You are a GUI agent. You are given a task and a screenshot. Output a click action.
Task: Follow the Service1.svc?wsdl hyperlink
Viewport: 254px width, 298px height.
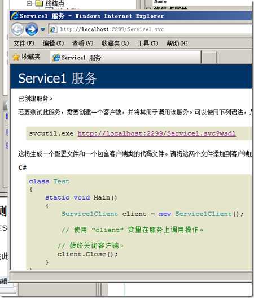coord(156,133)
